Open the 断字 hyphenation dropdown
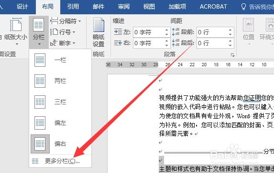 tap(63, 43)
